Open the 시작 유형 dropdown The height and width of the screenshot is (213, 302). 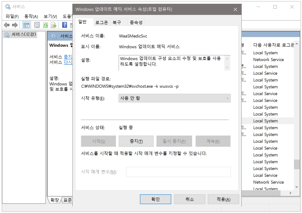(174, 98)
